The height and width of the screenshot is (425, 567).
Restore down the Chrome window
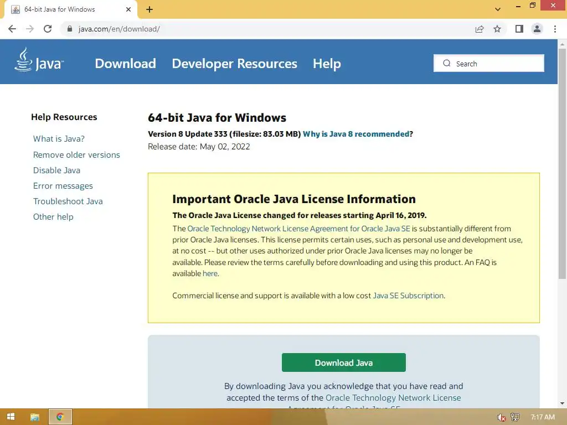[x=533, y=6]
